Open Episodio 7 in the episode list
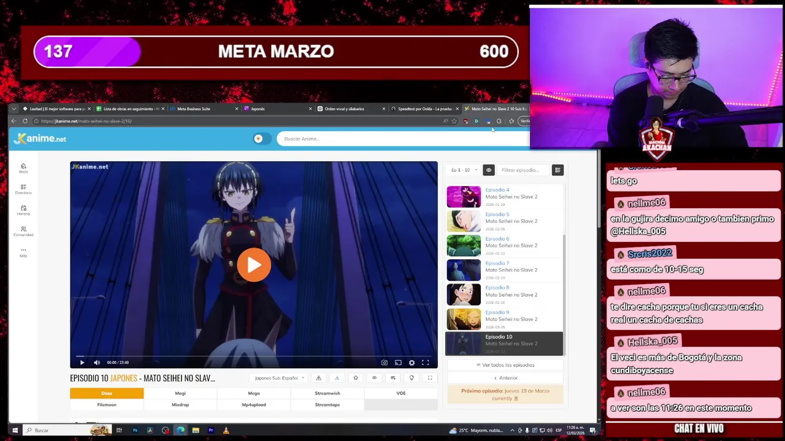This screenshot has height=441, width=785. pos(503,270)
